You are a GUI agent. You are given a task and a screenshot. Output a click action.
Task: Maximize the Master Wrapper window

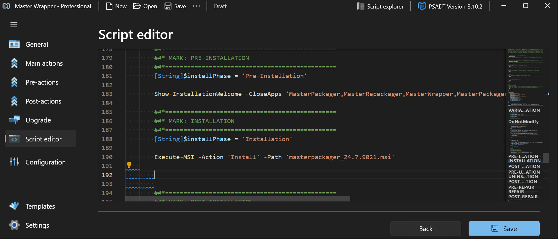pyautogui.click(x=525, y=6)
